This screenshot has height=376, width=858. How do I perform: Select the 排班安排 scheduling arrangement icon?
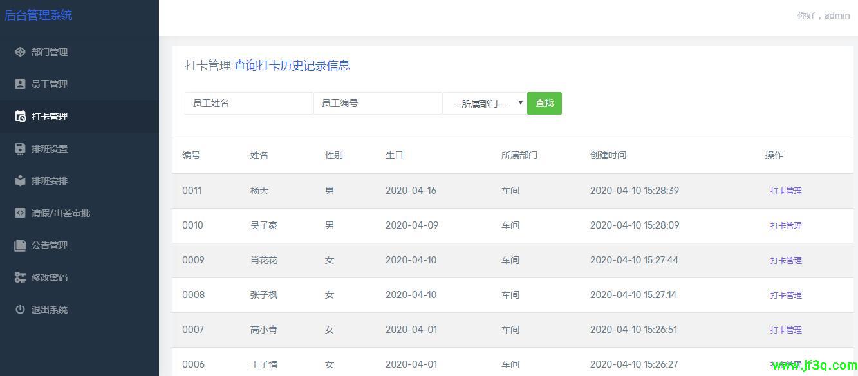tap(20, 181)
